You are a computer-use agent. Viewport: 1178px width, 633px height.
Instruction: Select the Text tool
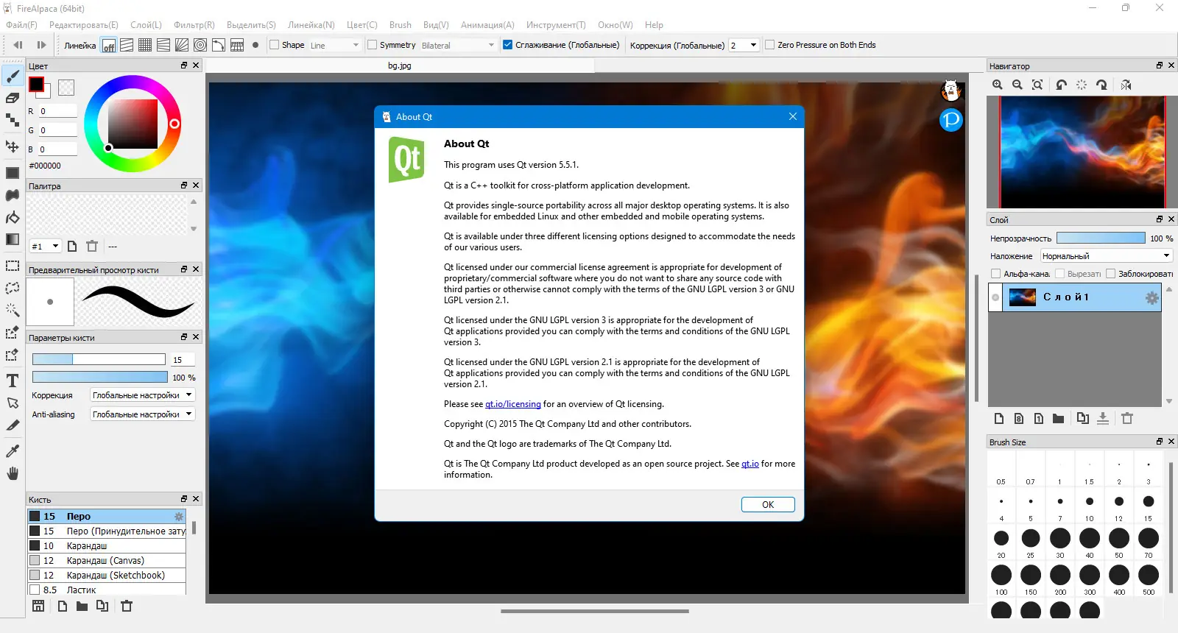pos(13,381)
